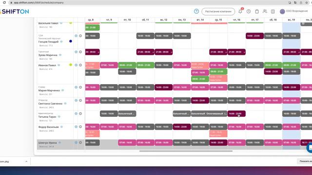
Task: Expand the downloaded .pkg file chevron
Action: tap(26, 161)
